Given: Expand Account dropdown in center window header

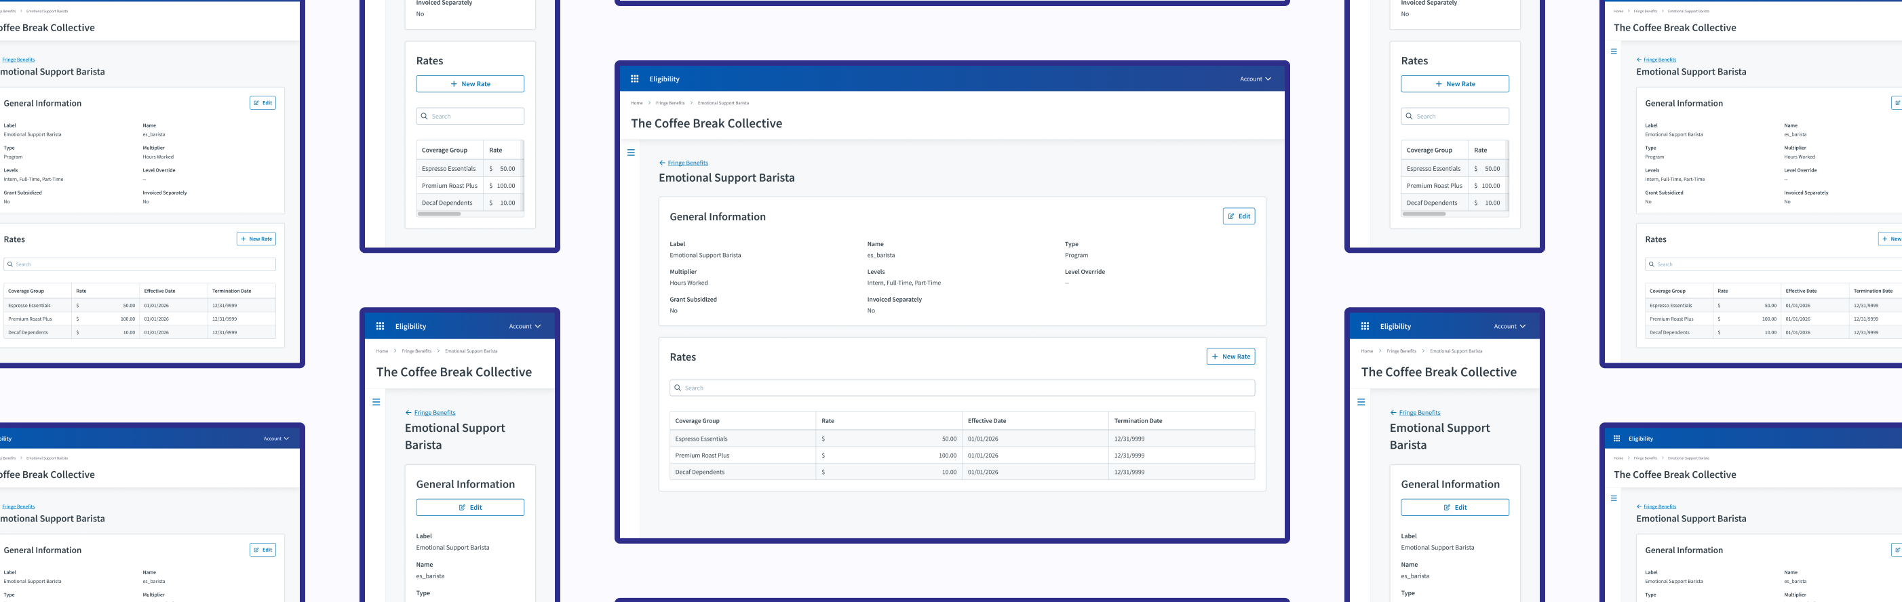Looking at the screenshot, I should 1255,79.
